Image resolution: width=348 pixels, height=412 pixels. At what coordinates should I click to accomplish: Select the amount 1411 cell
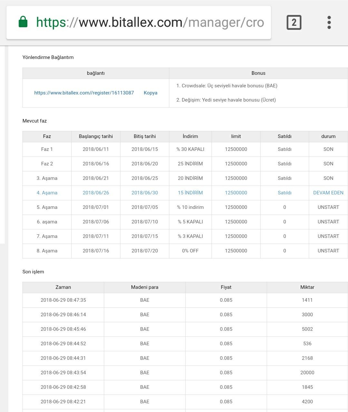(x=307, y=300)
